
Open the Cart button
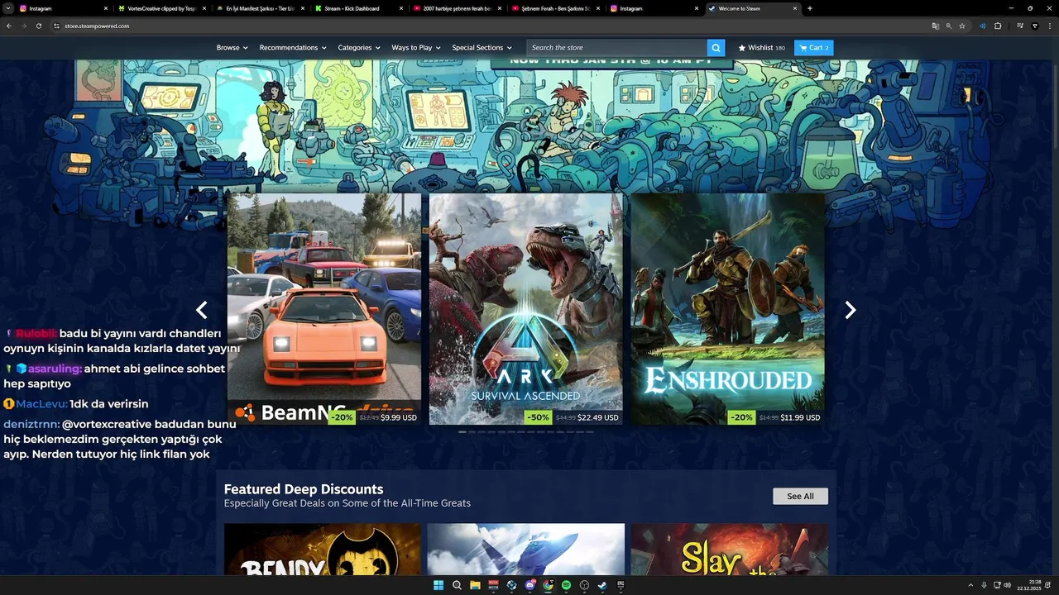813,48
